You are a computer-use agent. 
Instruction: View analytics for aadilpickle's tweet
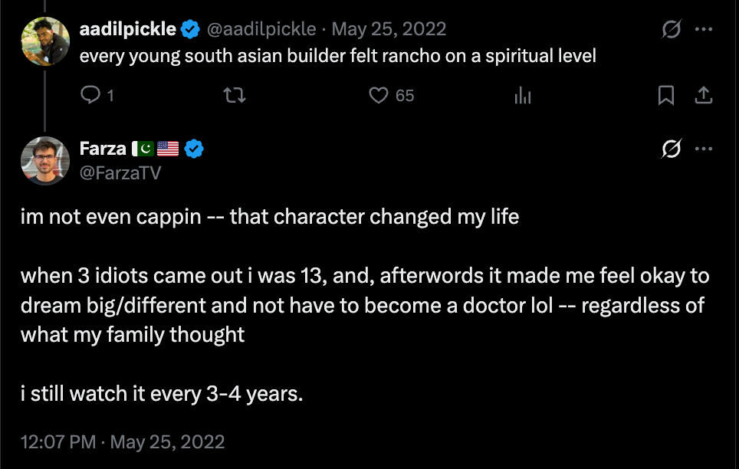click(x=523, y=95)
